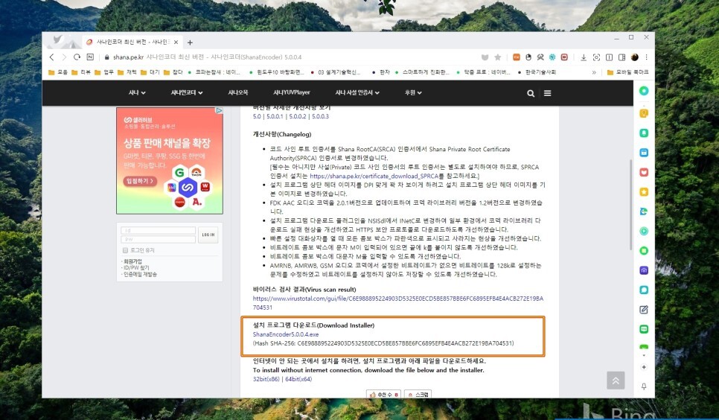Viewport: 719px width, 420px height.
Task: Show hidden bookmarks with the » chevron
Action: click(x=594, y=72)
